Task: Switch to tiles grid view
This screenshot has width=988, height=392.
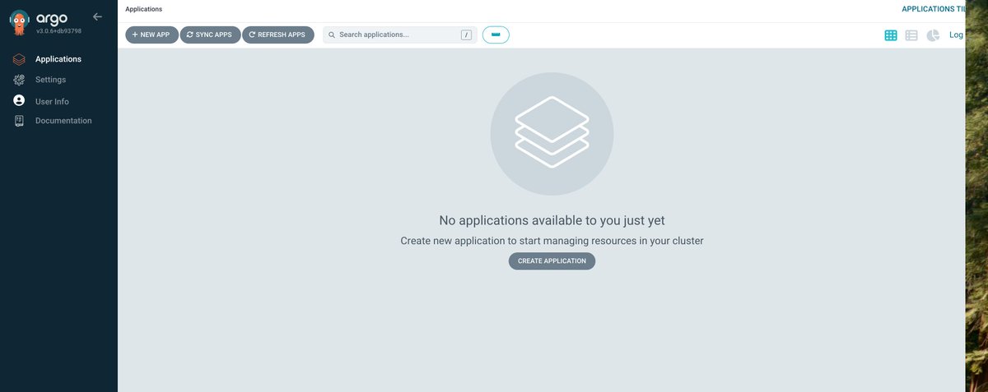Action: [x=891, y=35]
